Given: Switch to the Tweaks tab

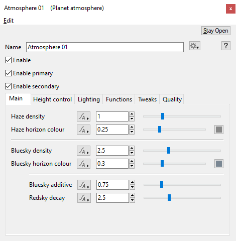Looking at the screenshot, I should coord(147,99).
